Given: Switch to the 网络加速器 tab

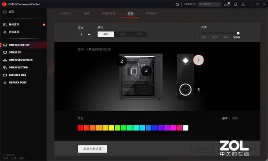Looking at the screenshot, I should coord(108,13).
